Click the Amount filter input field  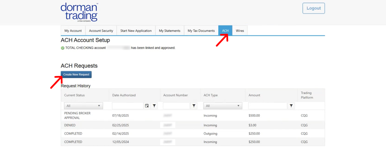pyautogui.click(x=267, y=106)
